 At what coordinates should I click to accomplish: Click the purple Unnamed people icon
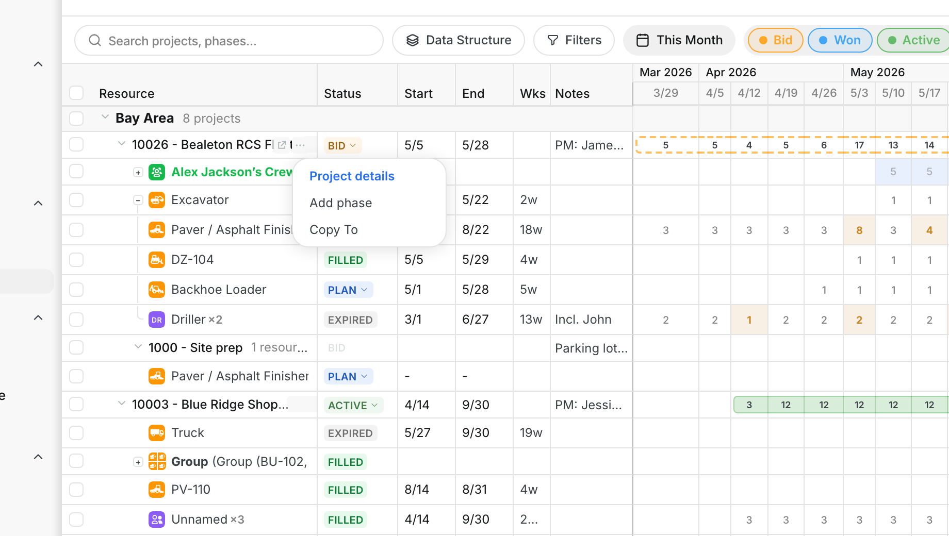157,520
